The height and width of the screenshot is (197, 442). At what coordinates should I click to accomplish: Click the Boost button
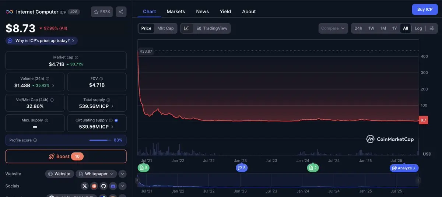tap(66, 156)
